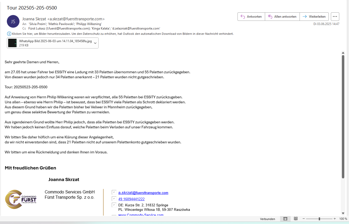This screenshot has width=349, height=224.
Task: Click address line DE: Kurze Str. 2, Springe
Action: click(143, 205)
